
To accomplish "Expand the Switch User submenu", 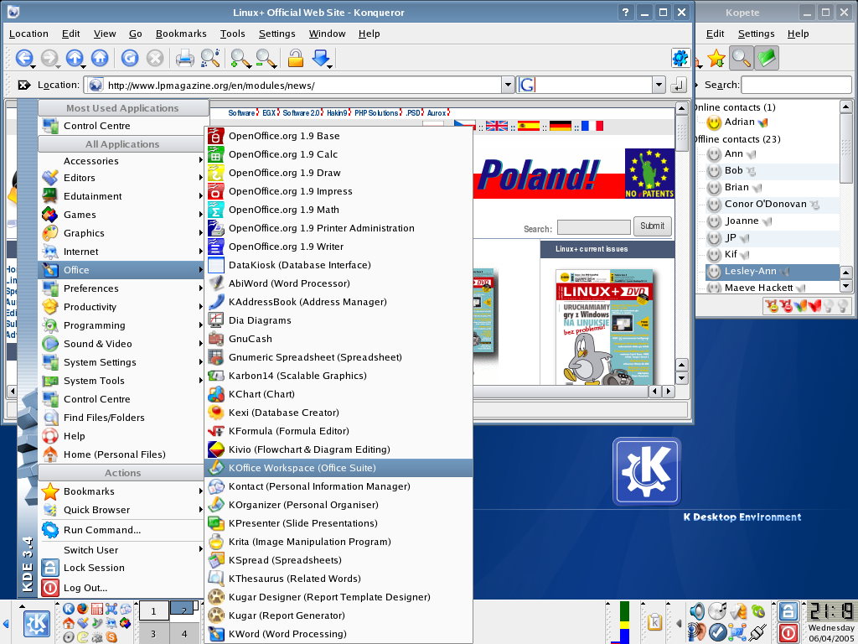I will [x=122, y=550].
